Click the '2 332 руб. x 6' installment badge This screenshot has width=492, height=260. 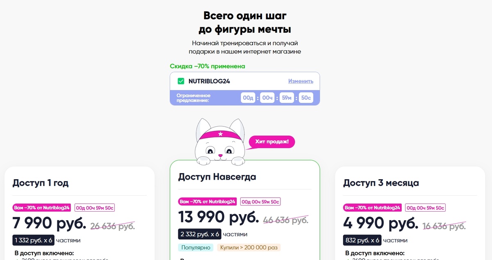[200, 234]
